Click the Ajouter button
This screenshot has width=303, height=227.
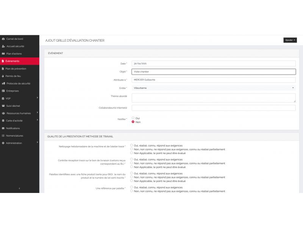click(x=290, y=40)
